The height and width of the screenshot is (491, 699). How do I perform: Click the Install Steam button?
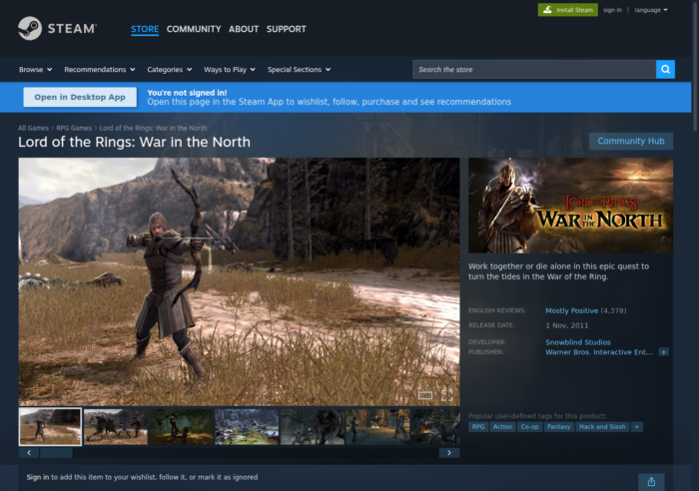point(567,10)
